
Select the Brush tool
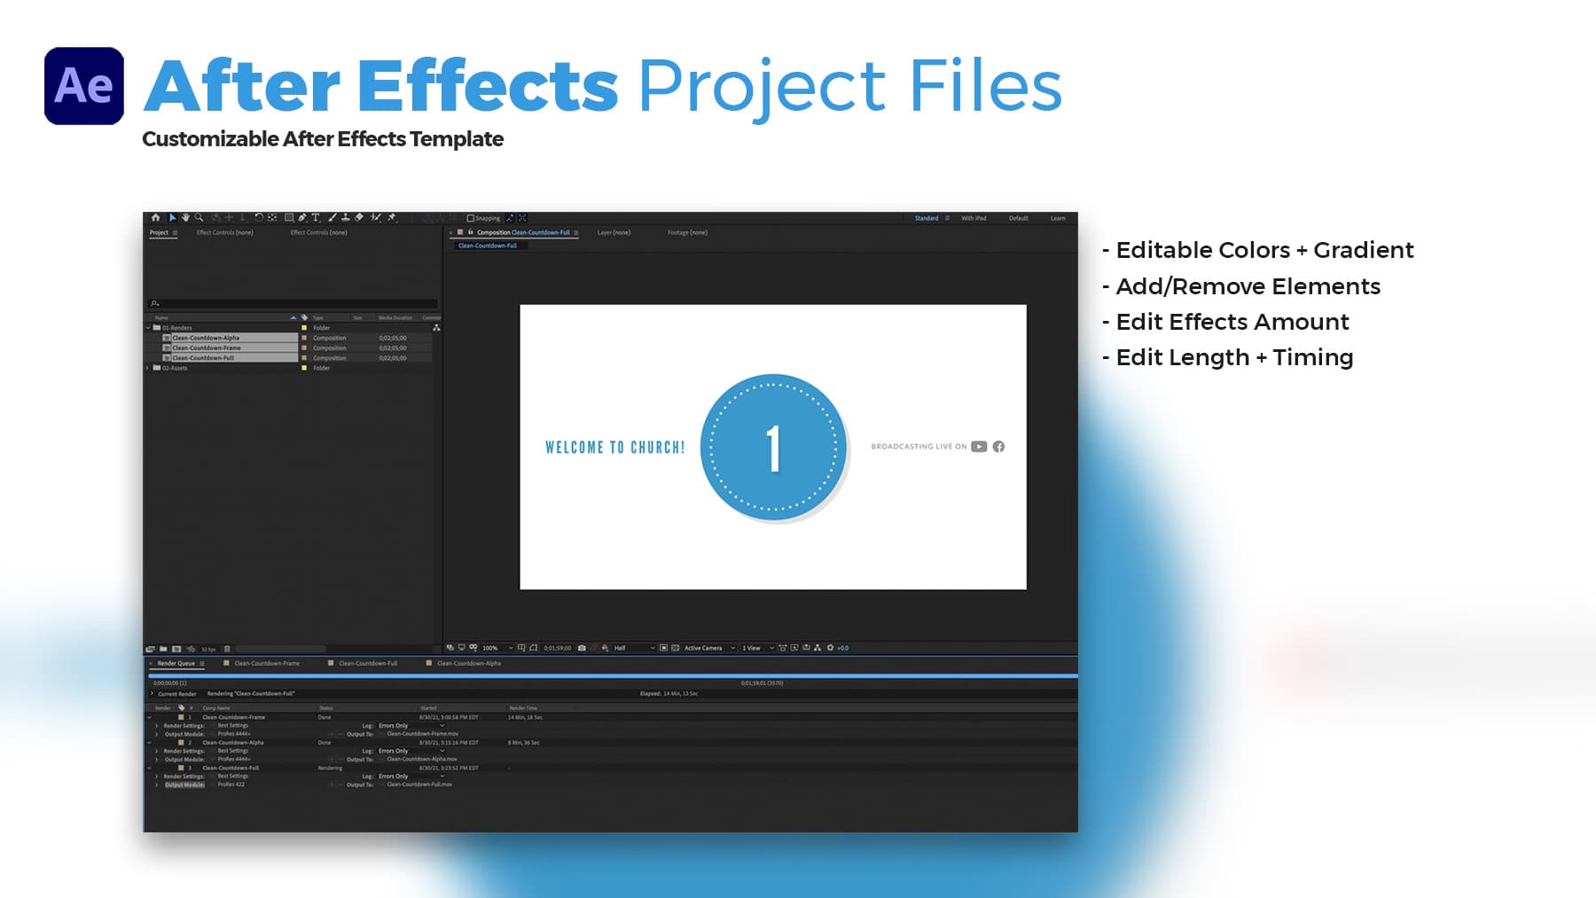coord(332,217)
